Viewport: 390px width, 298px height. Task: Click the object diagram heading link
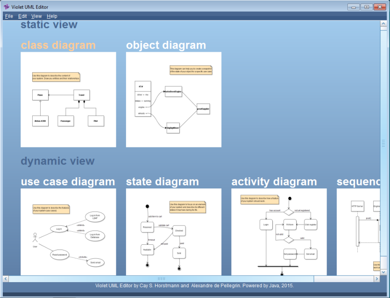pyautogui.click(x=166, y=45)
